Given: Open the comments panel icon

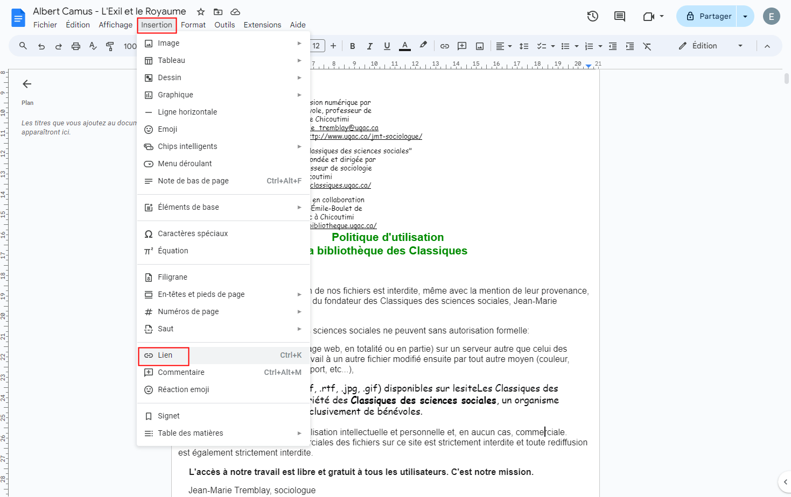Looking at the screenshot, I should coord(620,16).
